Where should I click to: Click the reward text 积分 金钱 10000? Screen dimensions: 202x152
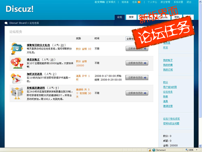tap(82, 63)
